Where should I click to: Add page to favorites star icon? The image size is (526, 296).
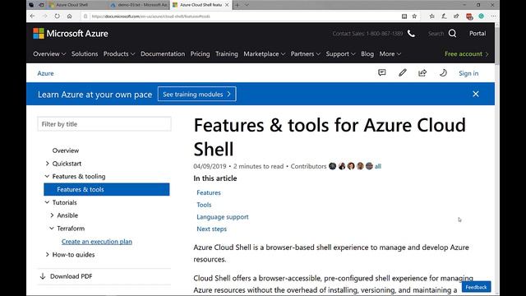pos(414,16)
